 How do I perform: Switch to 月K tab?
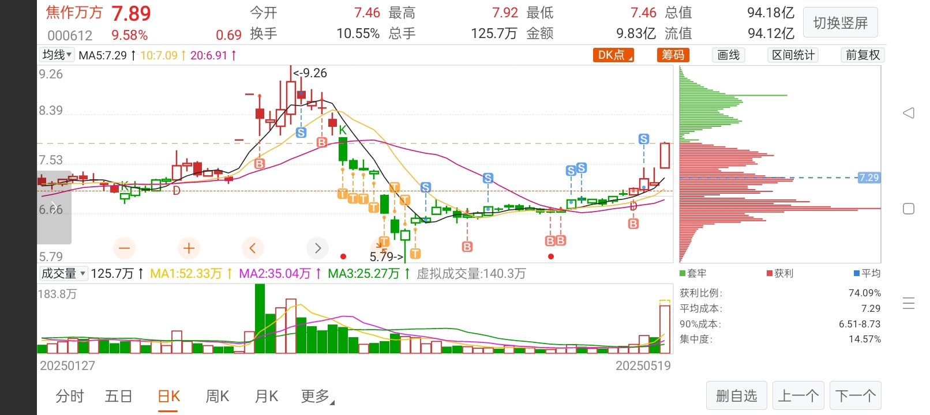pyautogui.click(x=267, y=397)
